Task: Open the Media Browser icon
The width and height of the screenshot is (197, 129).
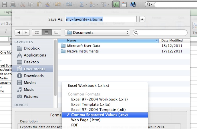Action: (133, 4)
